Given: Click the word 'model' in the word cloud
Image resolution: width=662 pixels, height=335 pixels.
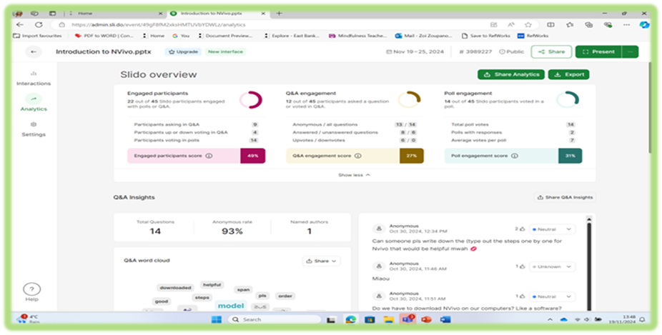Looking at the screenshot, I should point(231,306).
